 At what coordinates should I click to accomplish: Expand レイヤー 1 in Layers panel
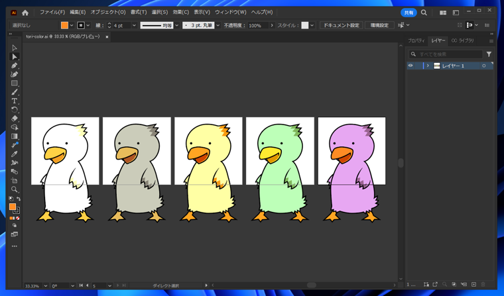point(428,66)
